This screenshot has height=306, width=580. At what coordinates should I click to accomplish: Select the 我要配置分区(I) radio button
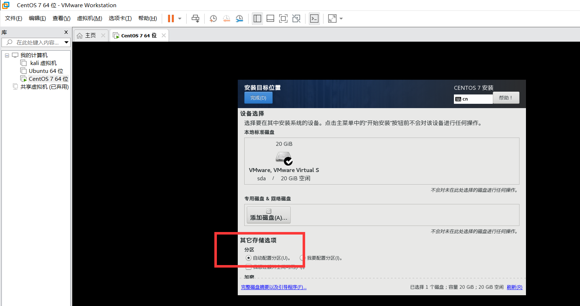coord(303,258)
